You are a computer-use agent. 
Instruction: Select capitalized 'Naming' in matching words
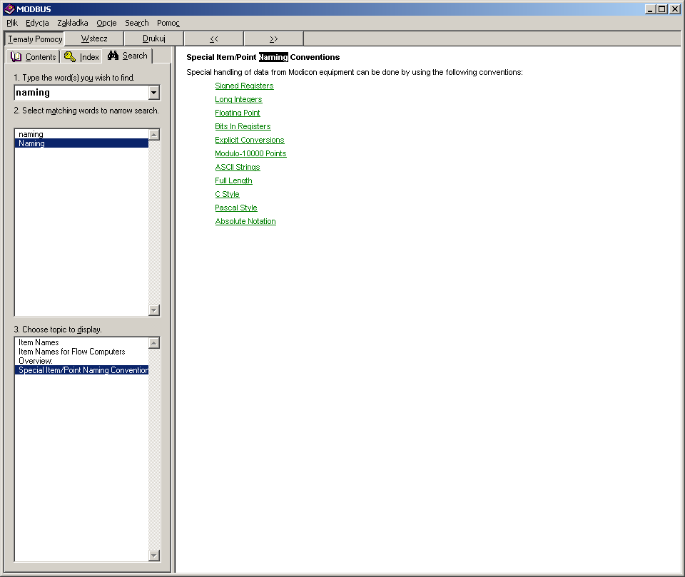81,143
